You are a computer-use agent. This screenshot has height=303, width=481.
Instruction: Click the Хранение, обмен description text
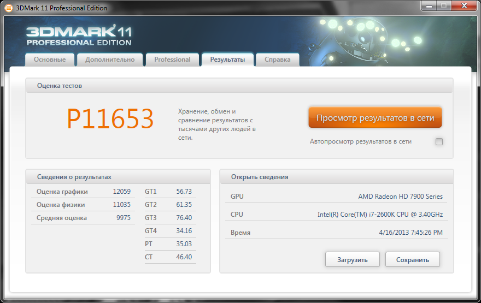[217, 124]
